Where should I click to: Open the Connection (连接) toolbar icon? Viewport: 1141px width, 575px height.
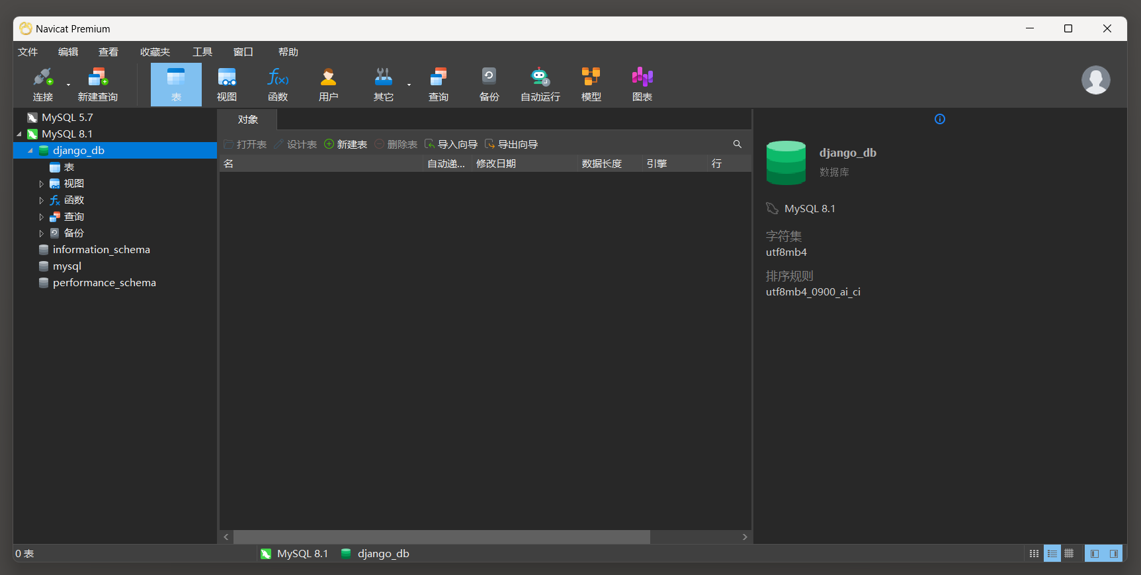43,85
